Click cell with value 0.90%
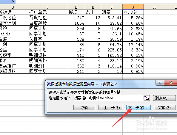177x135 pixels. click(133, 66)
